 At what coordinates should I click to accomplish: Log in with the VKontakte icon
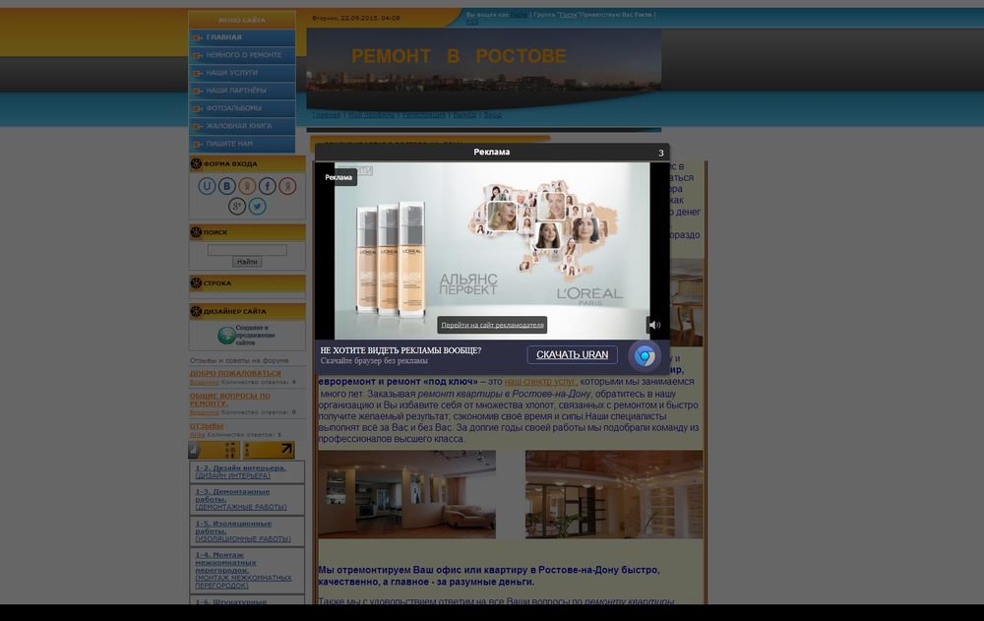(227, 186)
